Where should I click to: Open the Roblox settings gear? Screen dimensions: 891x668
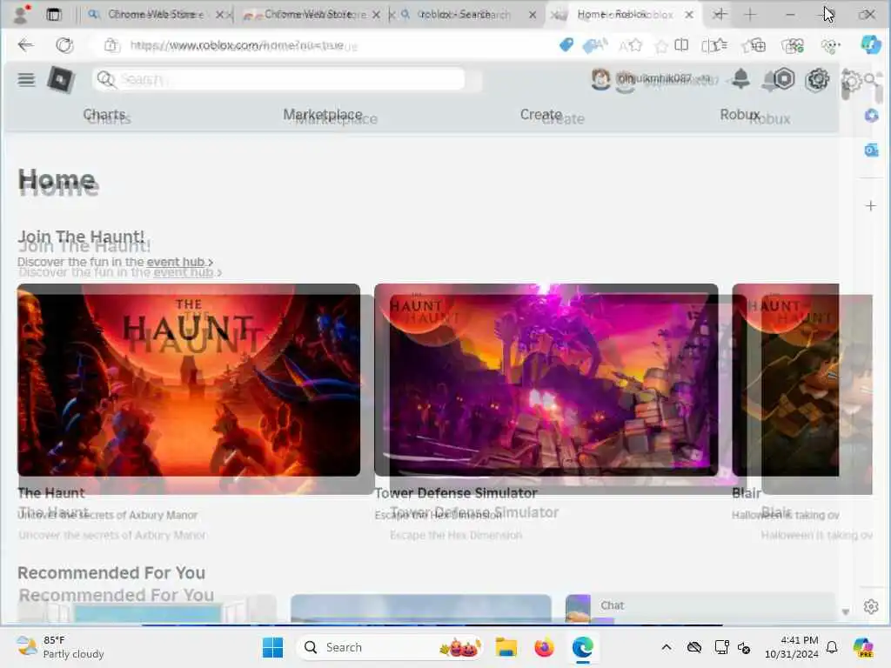[x=817, y=79]
